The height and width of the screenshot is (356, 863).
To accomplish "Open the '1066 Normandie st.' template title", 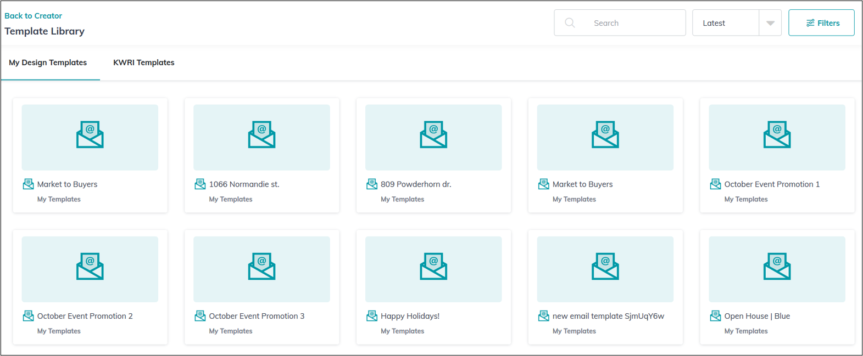I will 244,184.
